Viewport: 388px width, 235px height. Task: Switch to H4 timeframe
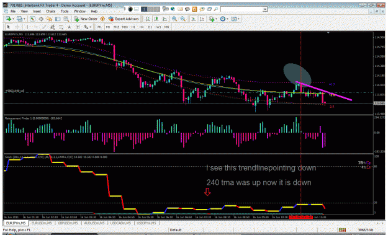(x=142, y=27)
